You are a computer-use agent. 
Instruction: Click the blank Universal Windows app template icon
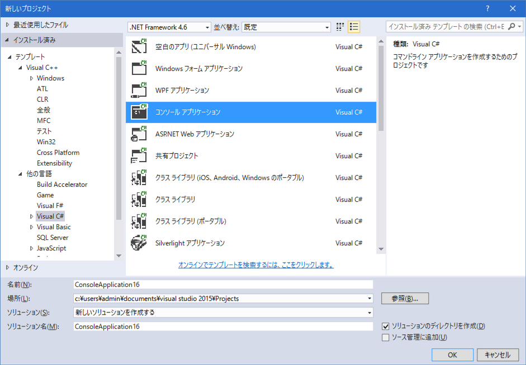pos(139,47)
